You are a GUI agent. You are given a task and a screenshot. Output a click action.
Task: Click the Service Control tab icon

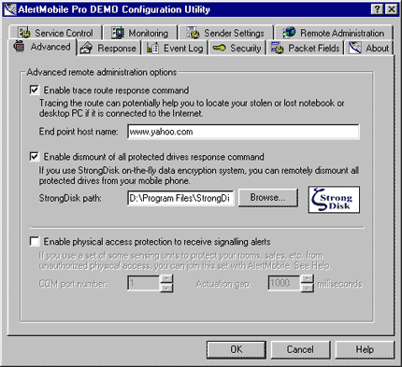click(x=24, y=33)
